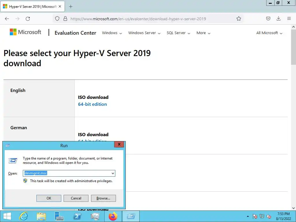Click Cancel in the Run dialog
The image size is (296, 222).
(76, 198)
